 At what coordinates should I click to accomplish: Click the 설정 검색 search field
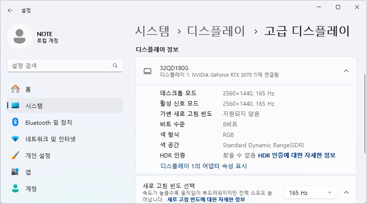(x=60, y=66)
